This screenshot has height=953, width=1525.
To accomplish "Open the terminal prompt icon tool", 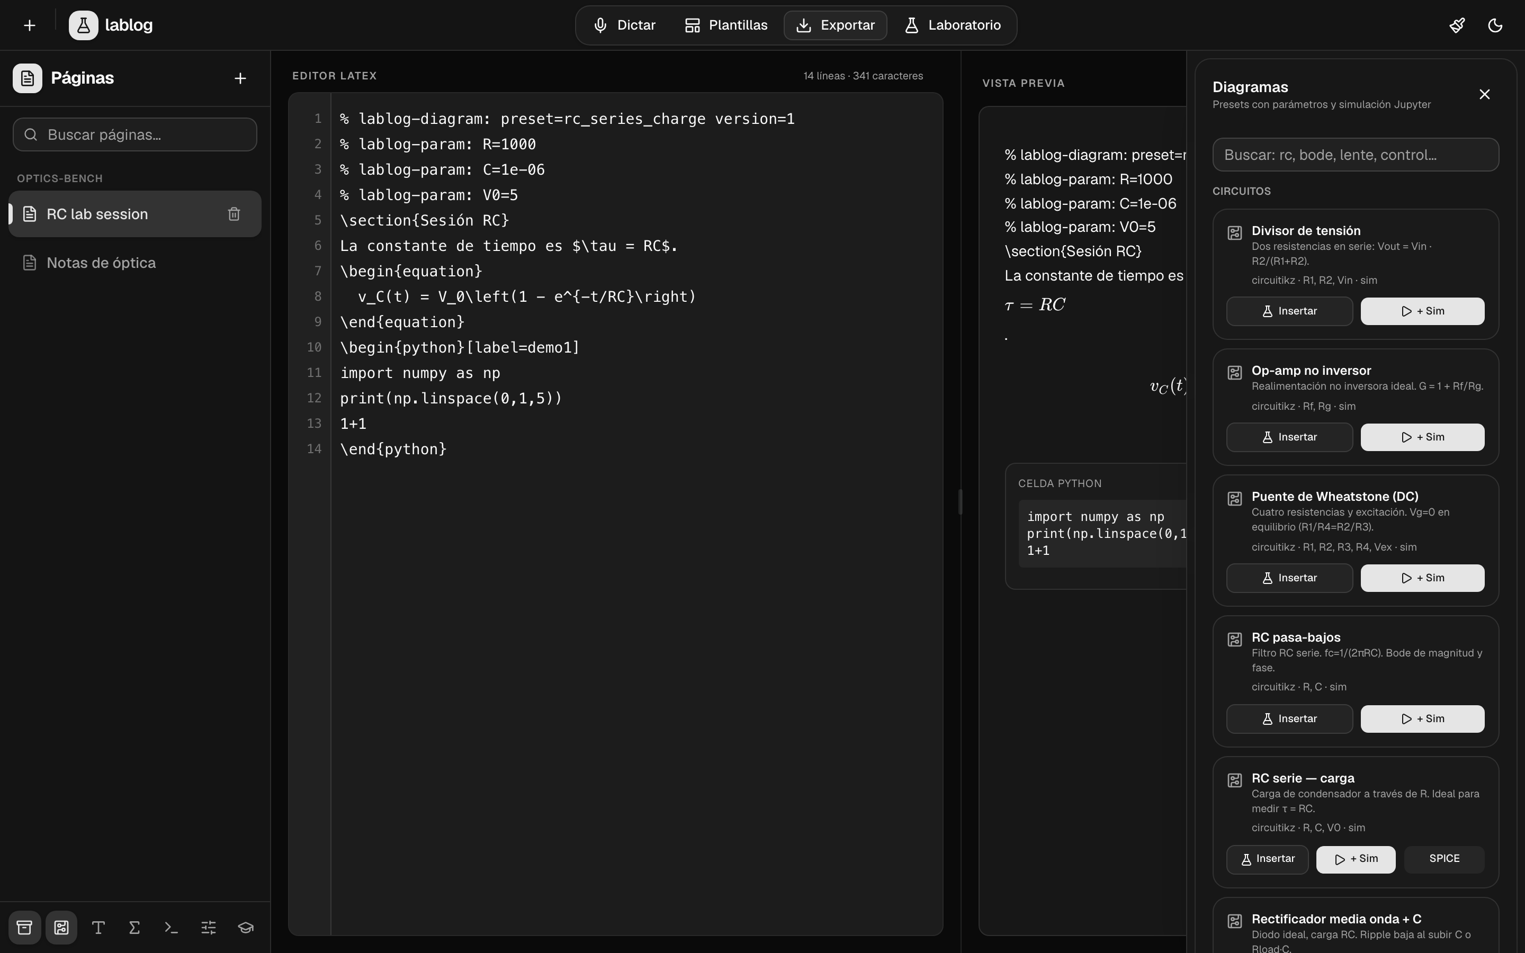I will click(x=172, y=927).
